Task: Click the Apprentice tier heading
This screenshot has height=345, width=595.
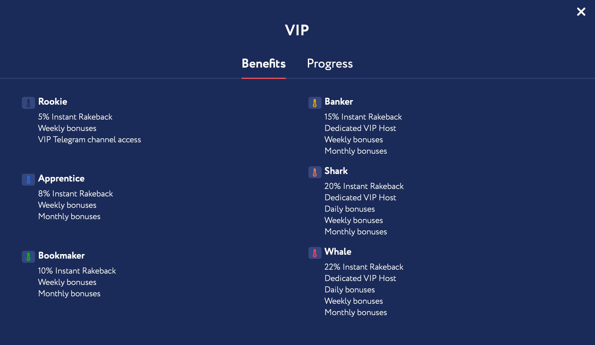Action: pyautogui.click(x=61, y=178)
